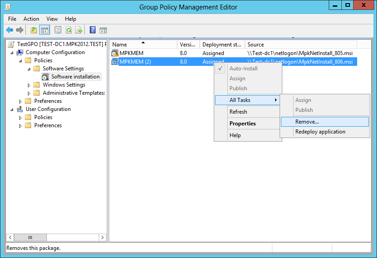Collapse the Computer Configuration node
The image size is (377, 258).
tap(12, 53)
